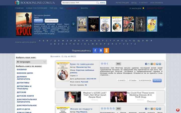The width and height of the screenshot is (181, 113).
Task: Open the TOP-100 menu item
Action: (53, 8)
